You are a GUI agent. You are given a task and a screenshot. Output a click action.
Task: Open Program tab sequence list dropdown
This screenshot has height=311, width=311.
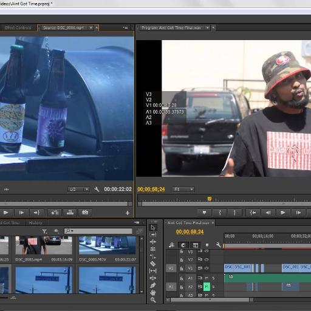pyautogui.click(x=208, y=28)
